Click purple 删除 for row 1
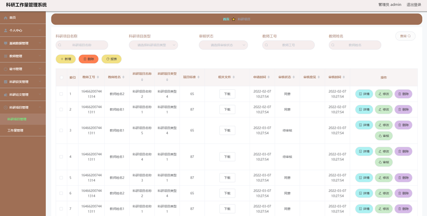Image resolution: width=427 pixels, height=216 pixels. [x=403, y=94]
